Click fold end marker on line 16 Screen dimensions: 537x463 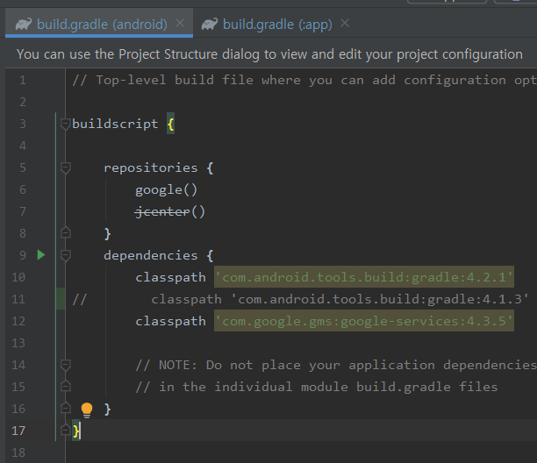pyautogui.click(x=65, y=409)
